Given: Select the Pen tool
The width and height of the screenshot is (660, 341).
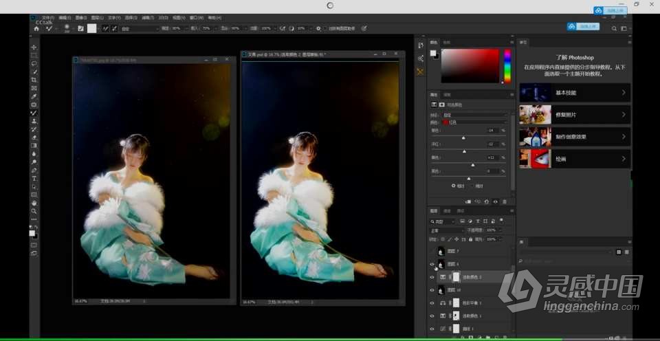Looking at the screenshot, I should pyautogui.click(x=34, y=170).
